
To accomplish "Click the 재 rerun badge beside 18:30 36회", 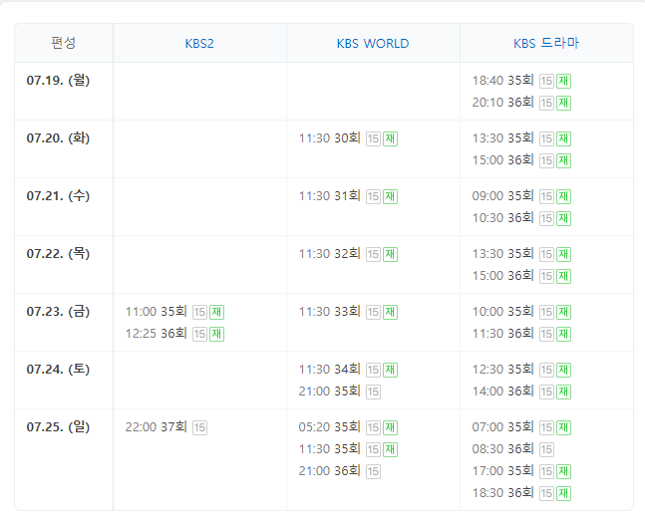I will [563, 493].
